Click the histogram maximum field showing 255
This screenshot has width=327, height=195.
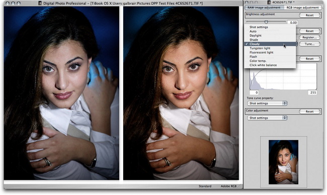click(312, 92)
